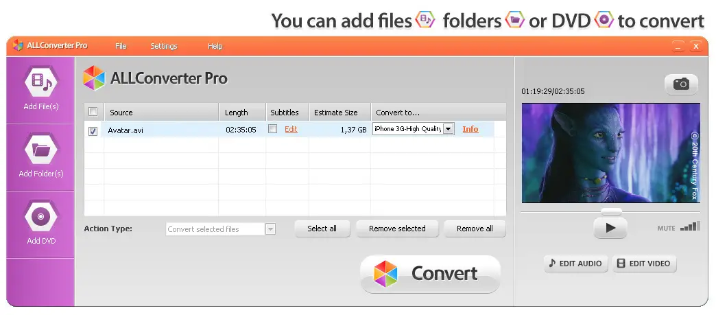Click Remove selected button
The height and width of the screenshot is (315, 716).
(x=397, y=229)
